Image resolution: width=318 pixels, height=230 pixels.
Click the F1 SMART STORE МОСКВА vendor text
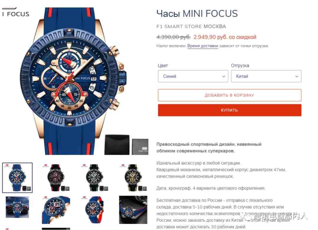(x=191, y=27)
